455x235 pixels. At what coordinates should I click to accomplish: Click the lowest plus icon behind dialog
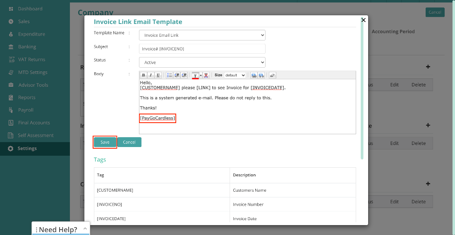point(428,184)
